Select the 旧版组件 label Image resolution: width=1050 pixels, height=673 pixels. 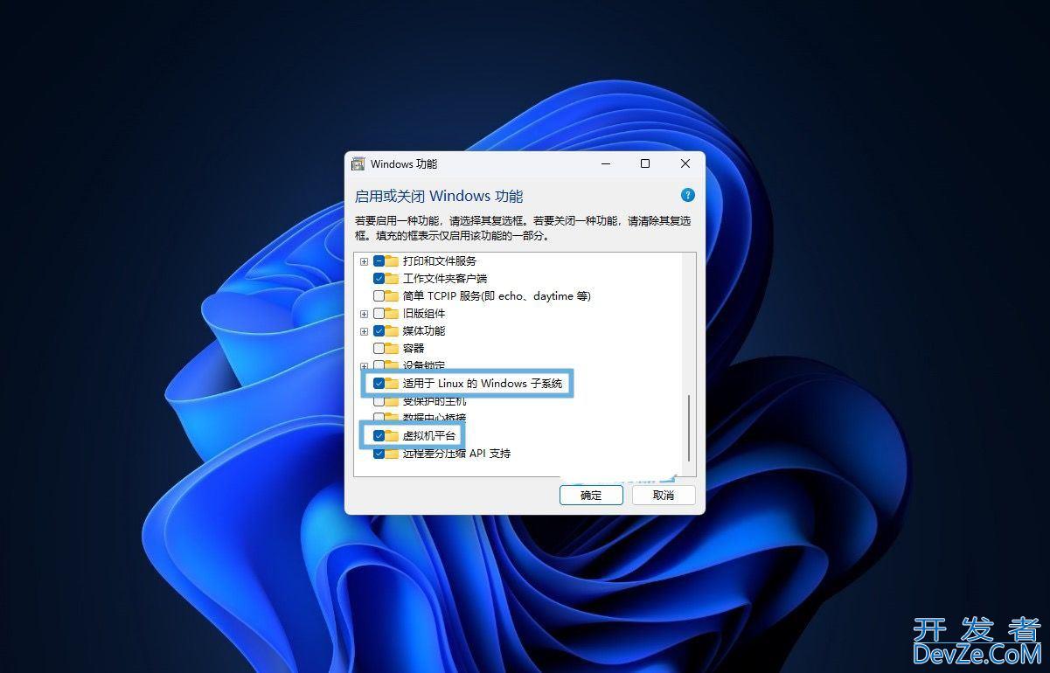point(424,313)
